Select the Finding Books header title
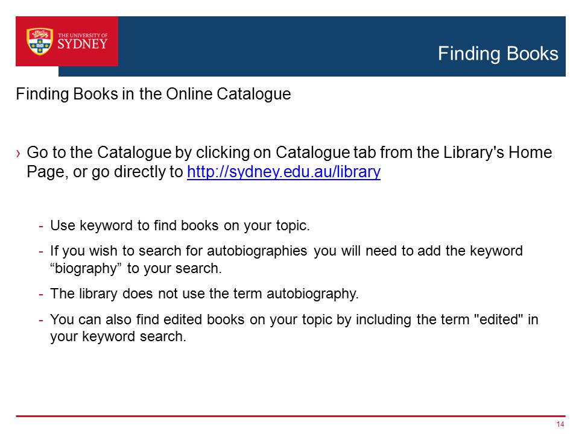Viewport: 579px width, 434px height. tap(498, 54)
